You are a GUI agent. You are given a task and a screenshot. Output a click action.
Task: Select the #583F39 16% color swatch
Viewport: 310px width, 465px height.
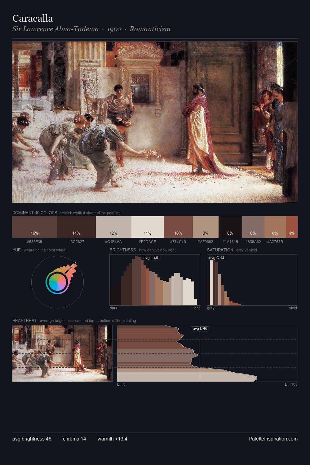click(x=35, y=227)
